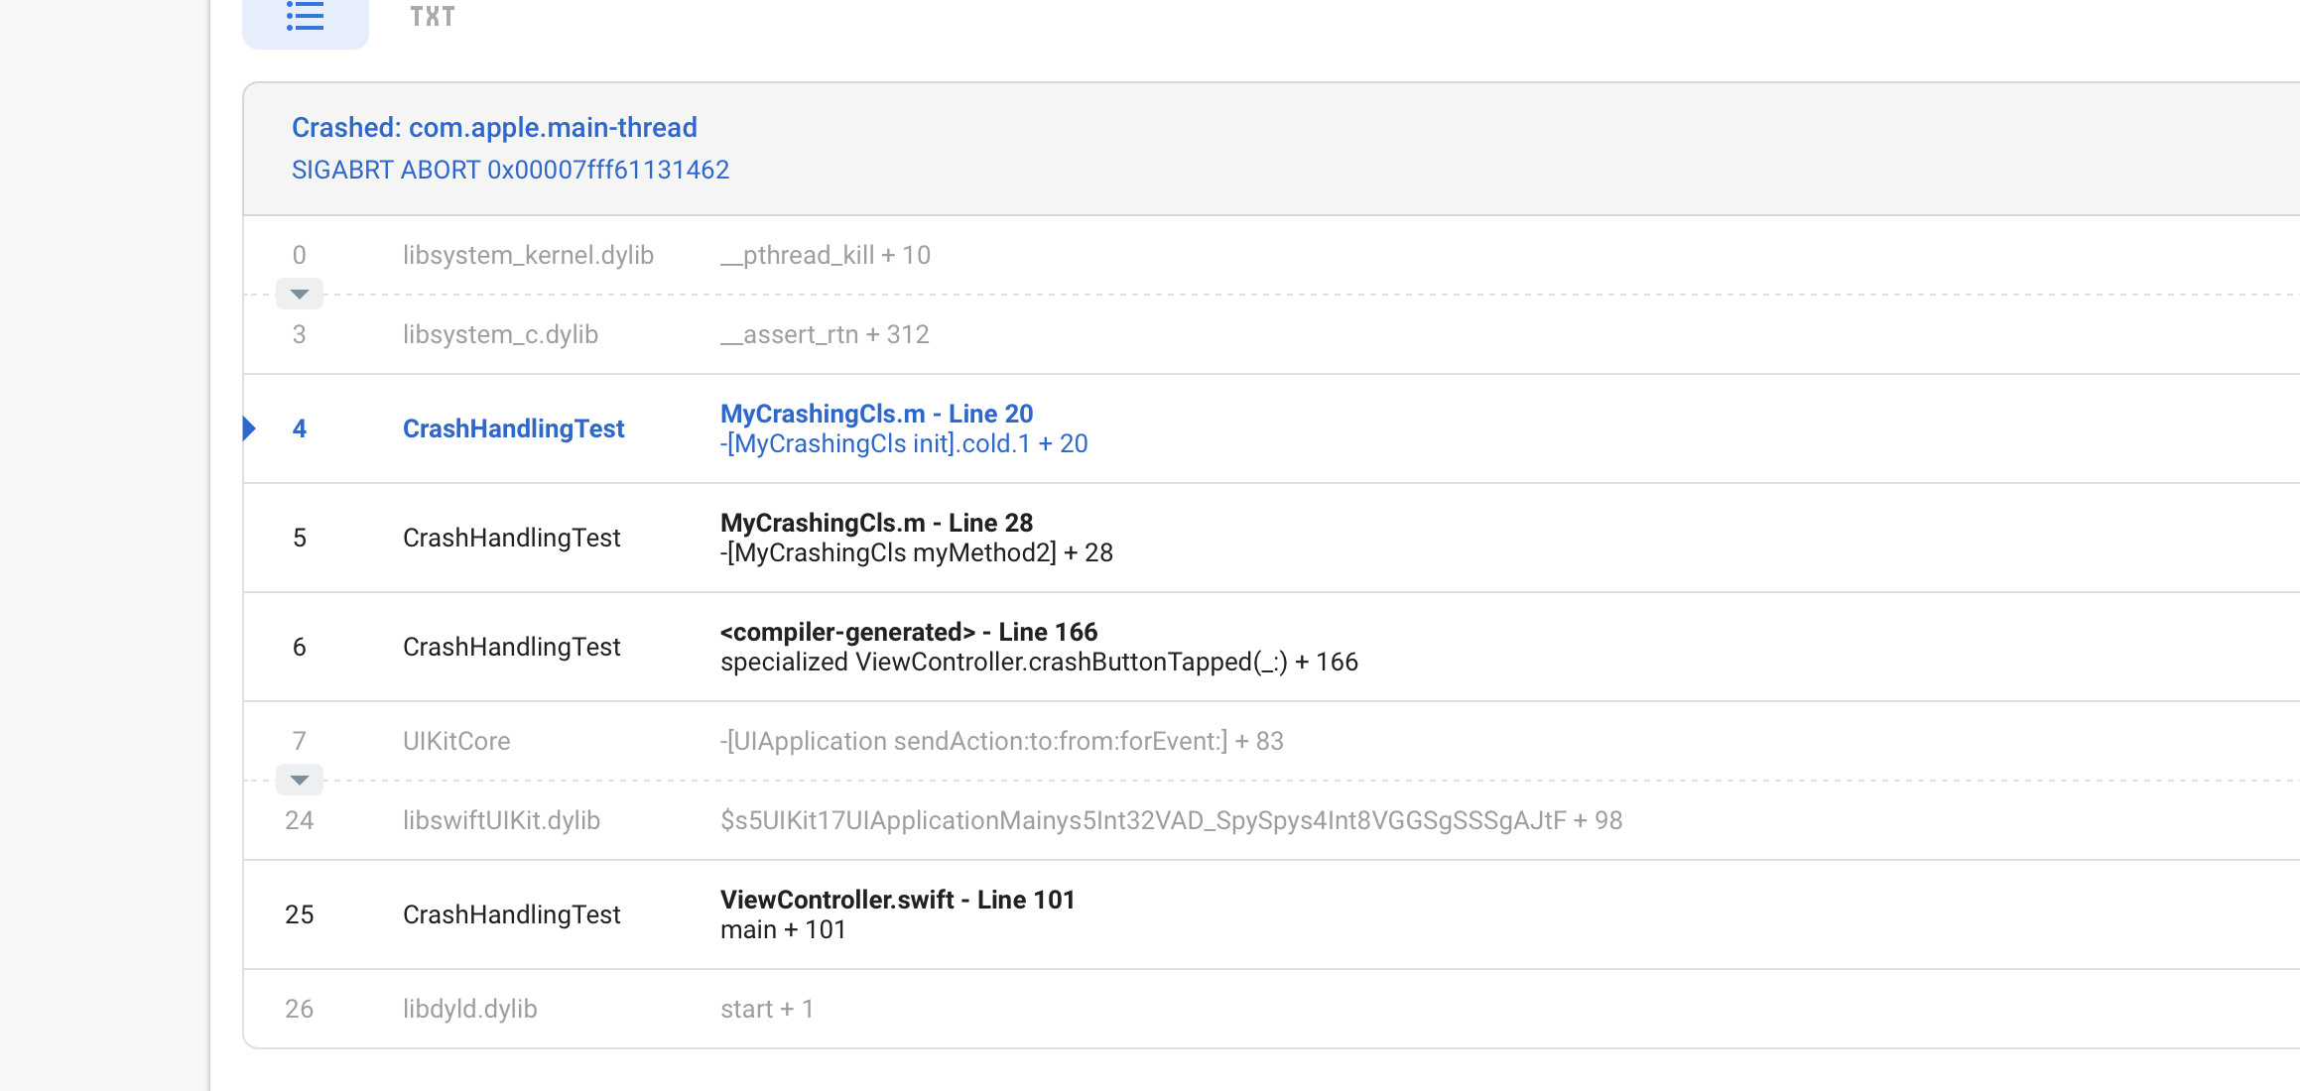Expand hidden frames below frame 0
Screen dimensions: 2300x1091
click(299, 294)
